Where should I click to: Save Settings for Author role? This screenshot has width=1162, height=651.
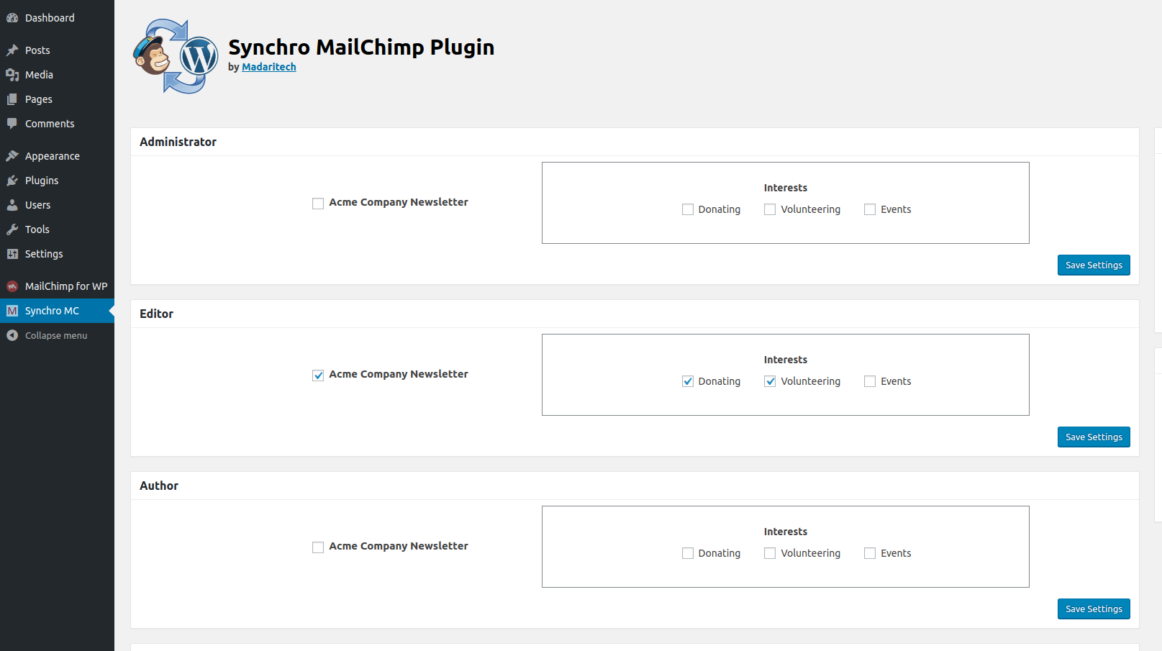point(1094,609)
